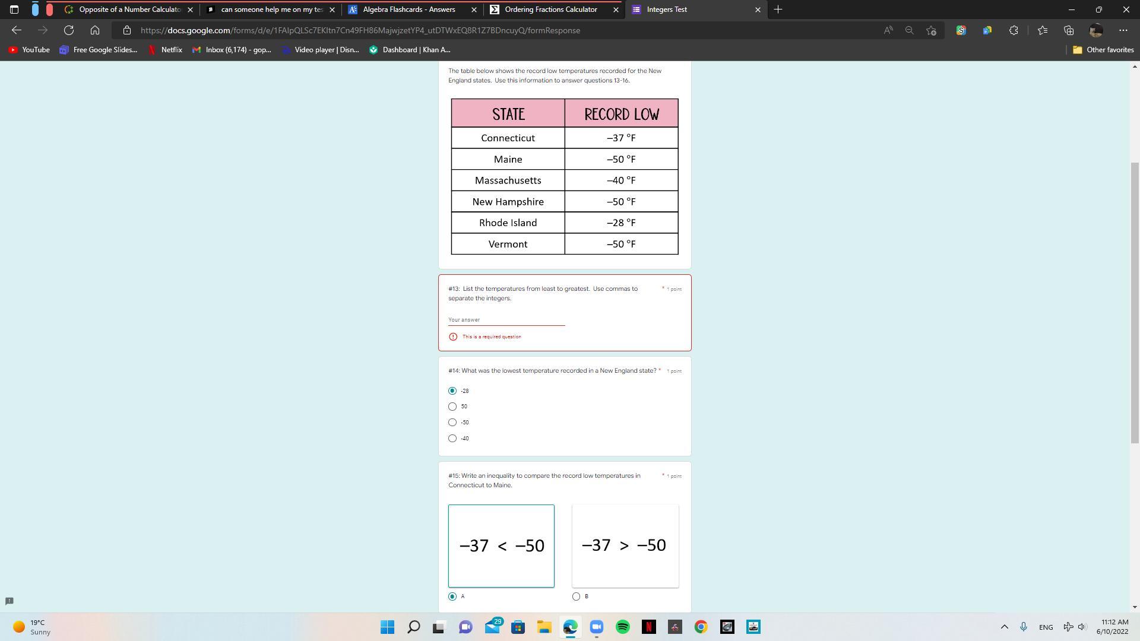Open the Extensions puzzle icon
This screenshot has width=1140, height=641.
[1014, 30]
